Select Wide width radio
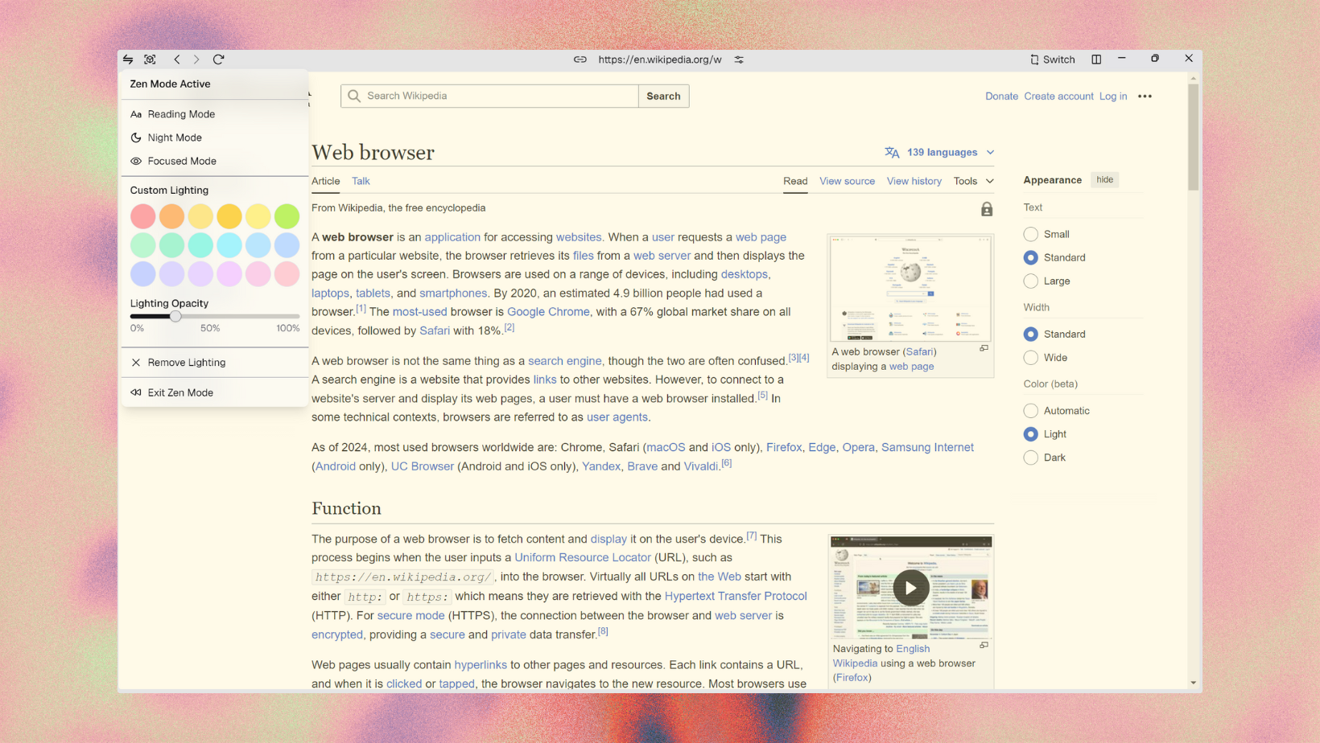Screen dimensions: 1320x743 pos(1030,357)
